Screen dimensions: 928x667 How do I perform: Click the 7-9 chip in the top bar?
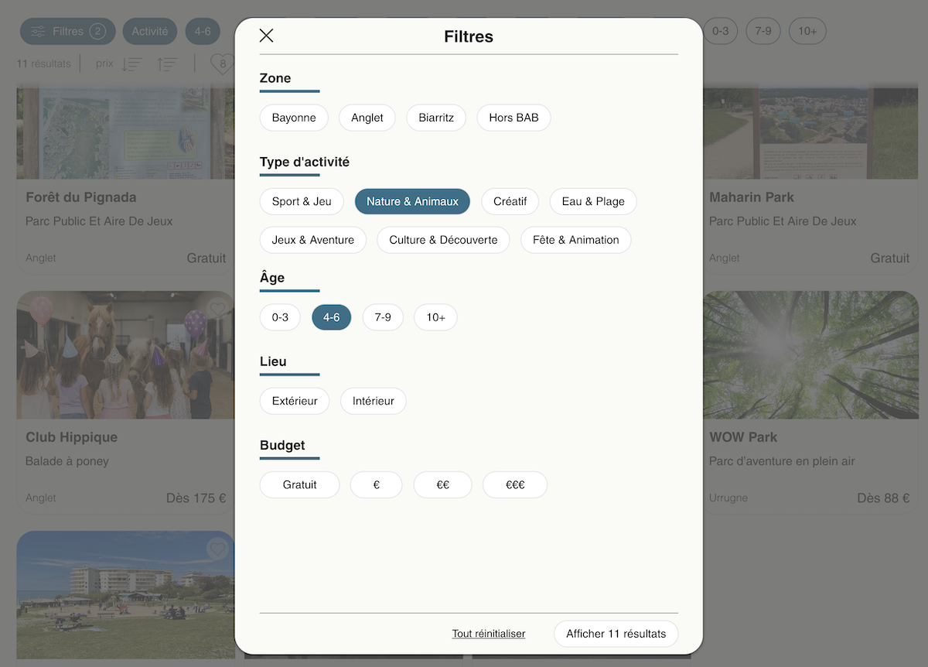(763, 31)
